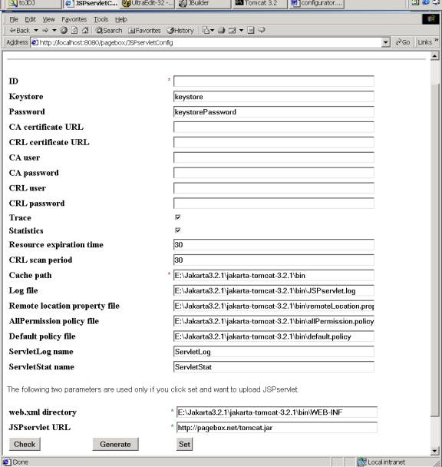Focus the CA user field
This screenshot has width=442, height=467.
[x=273, y=157]
